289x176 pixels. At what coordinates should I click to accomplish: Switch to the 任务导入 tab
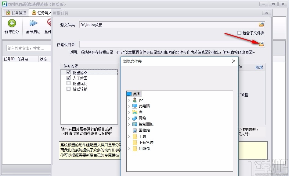coord(41,12)
